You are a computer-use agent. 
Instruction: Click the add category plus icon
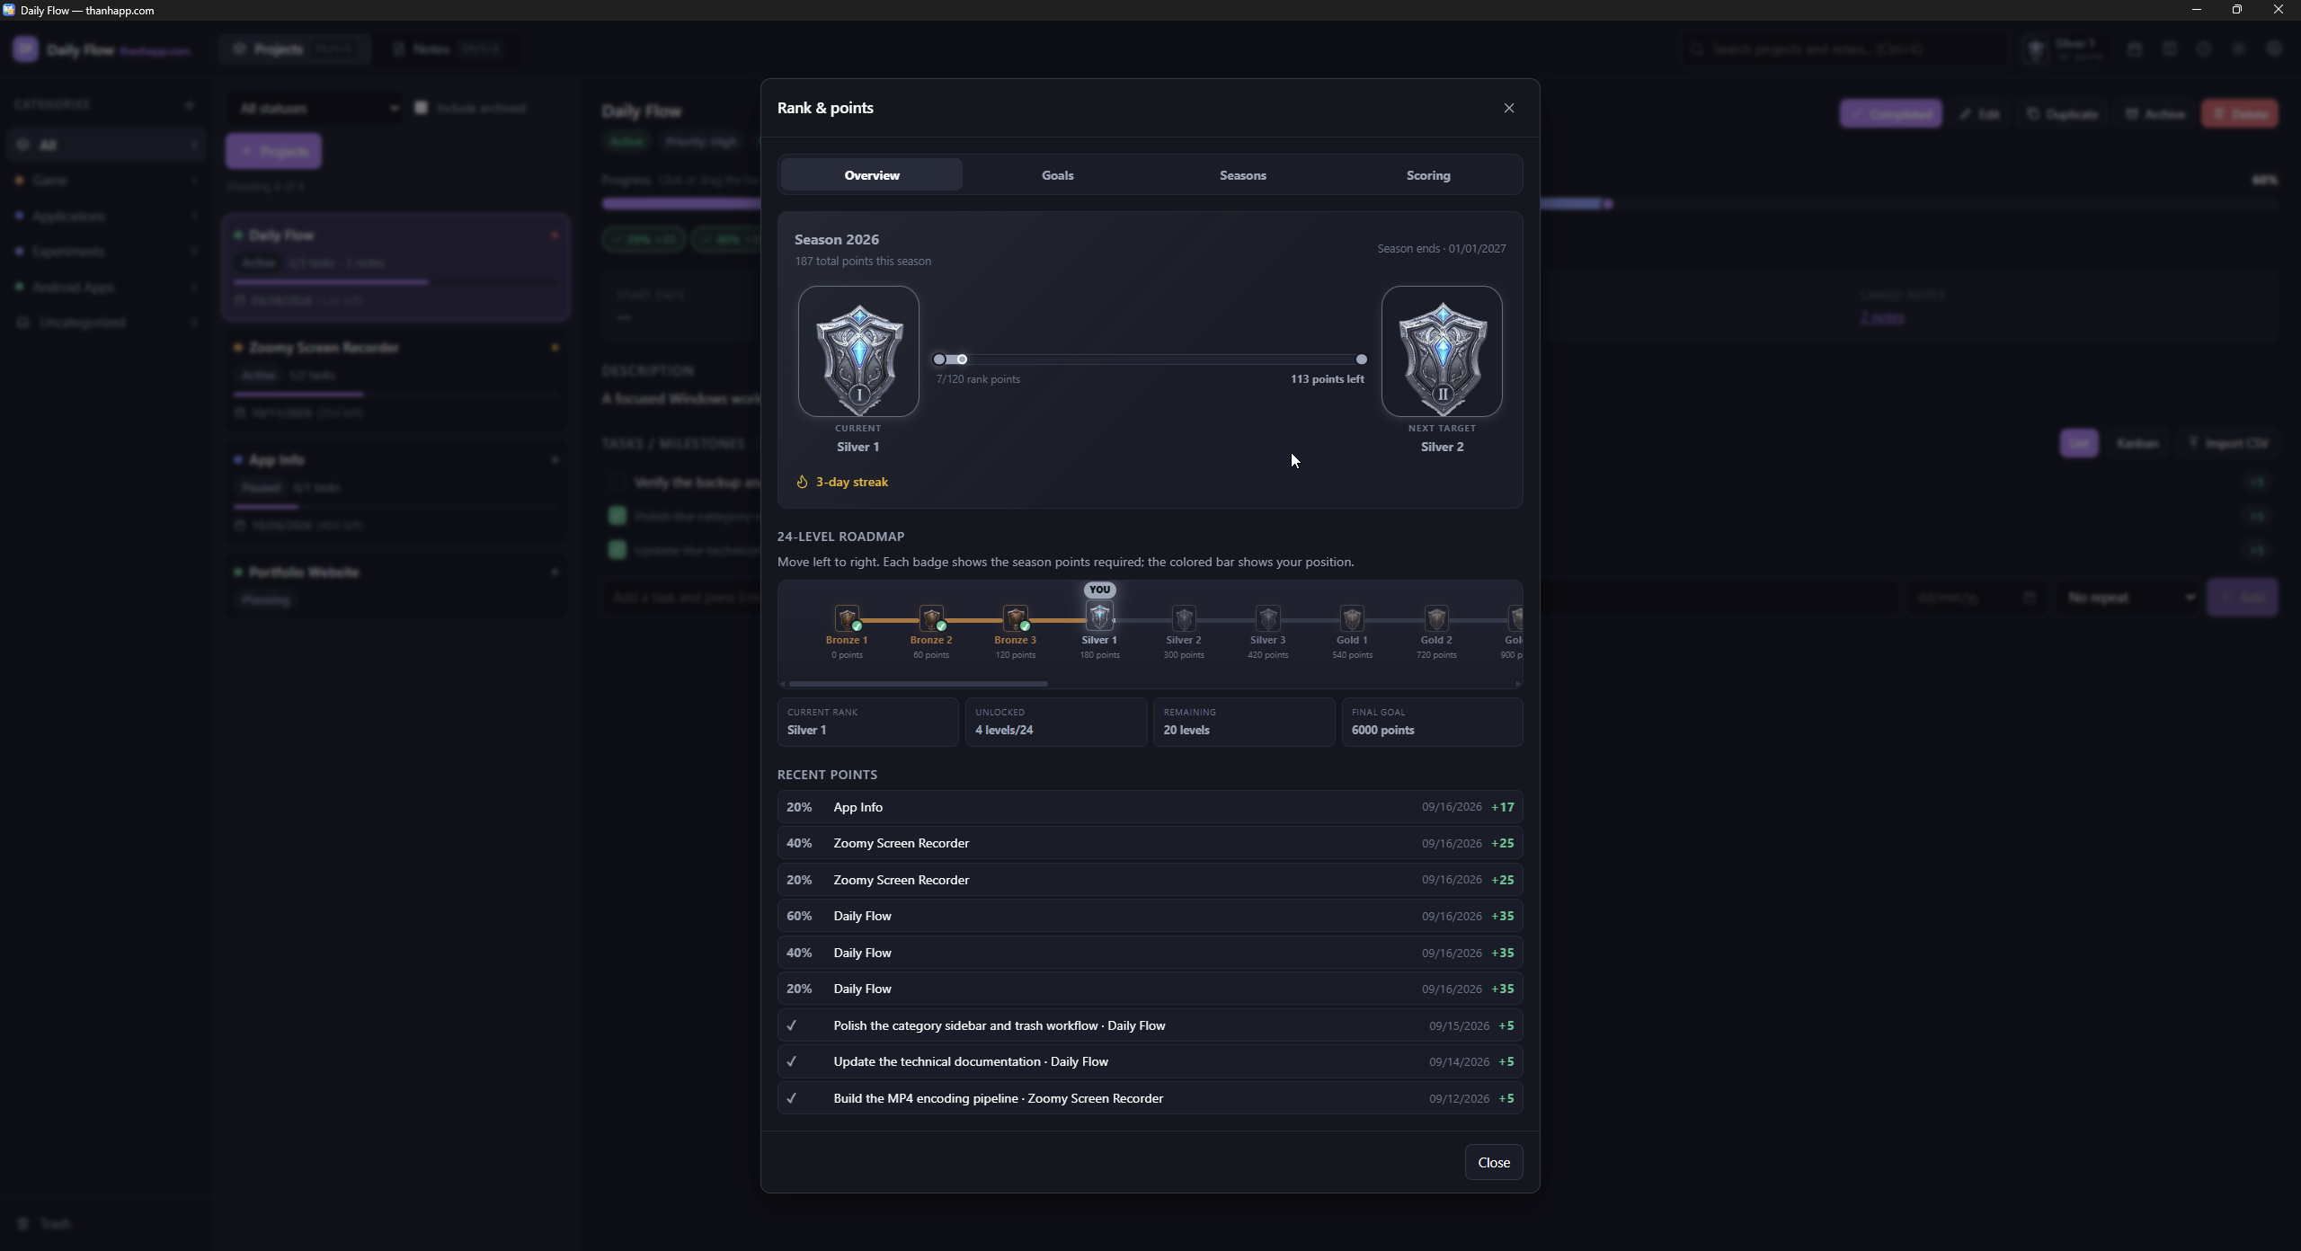click(x=189, y=105)
